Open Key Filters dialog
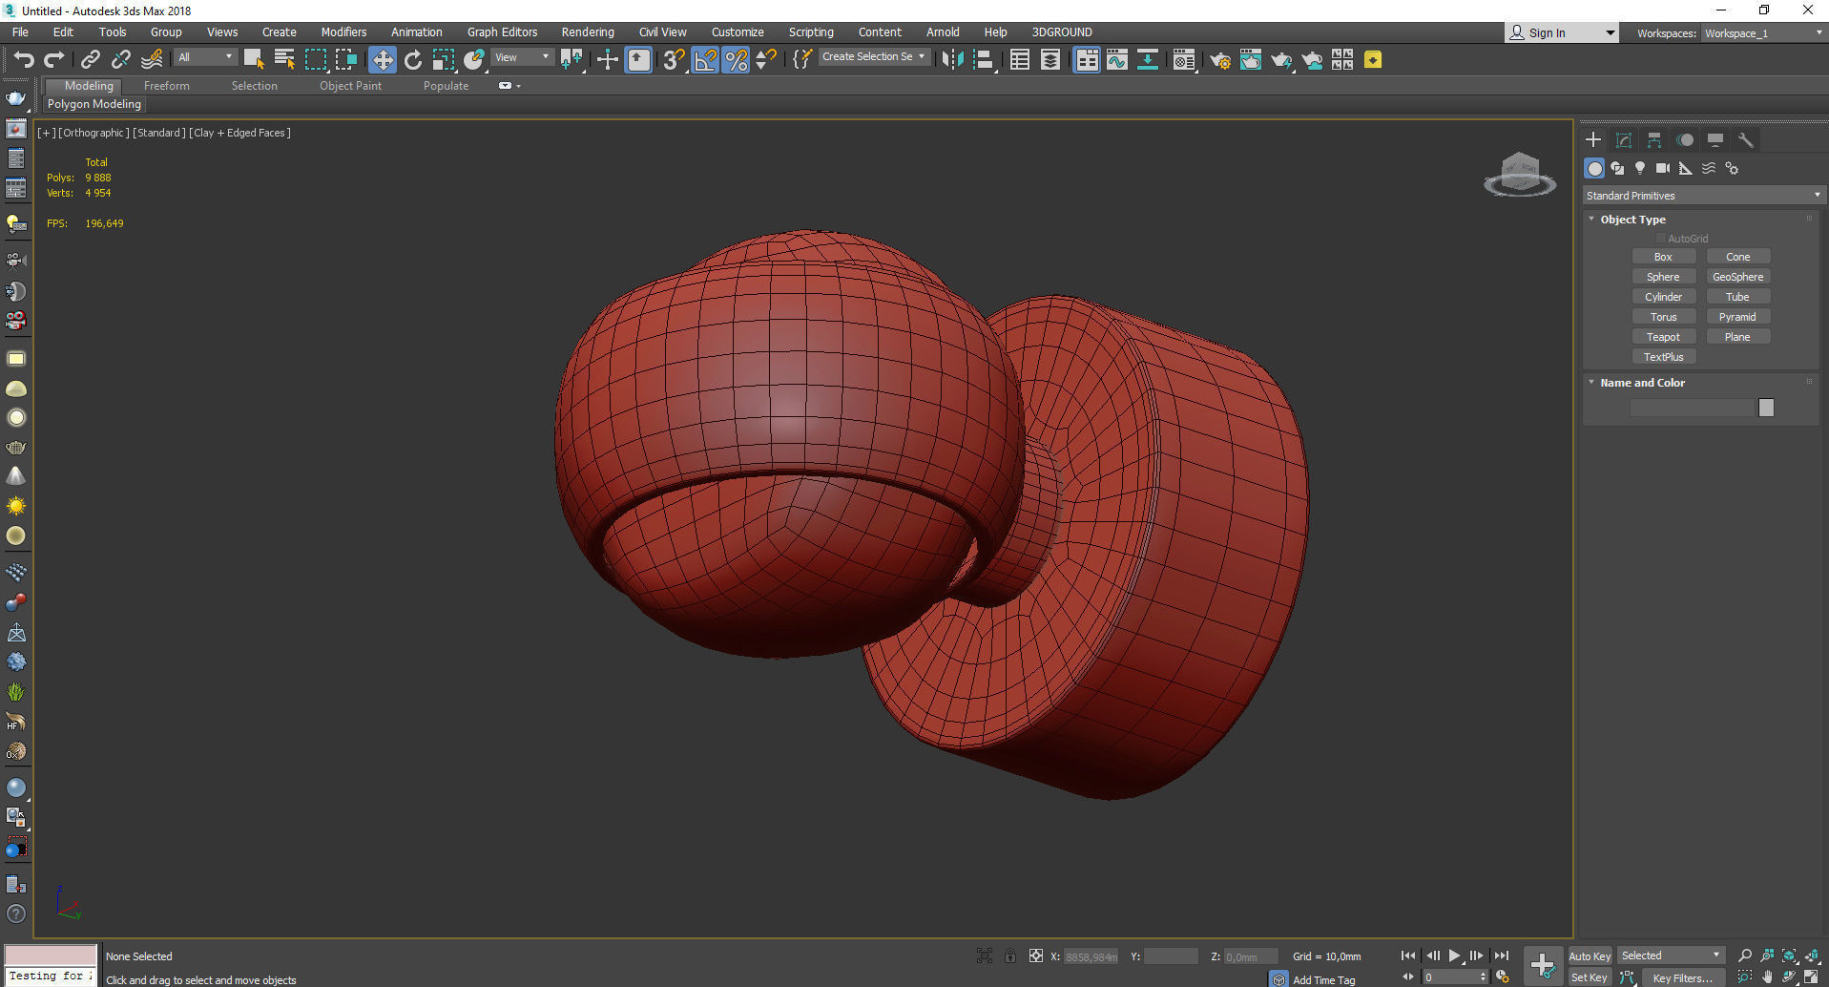Viewport: 1829px width, 987px height. point(1682,977)
